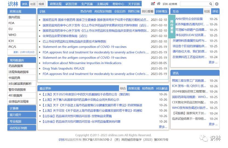Open the settings gear icon
Image resolution: width=228 pixels, height=148 pixels.
[x=217, y=4]
